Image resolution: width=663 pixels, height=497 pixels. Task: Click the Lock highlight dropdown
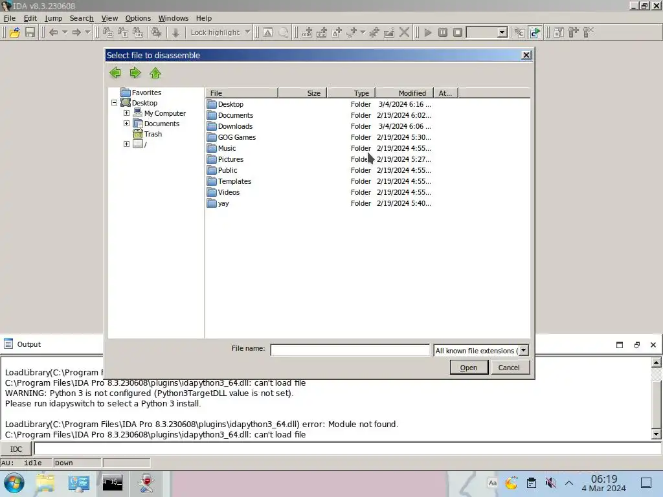click(x=220, y=32)
